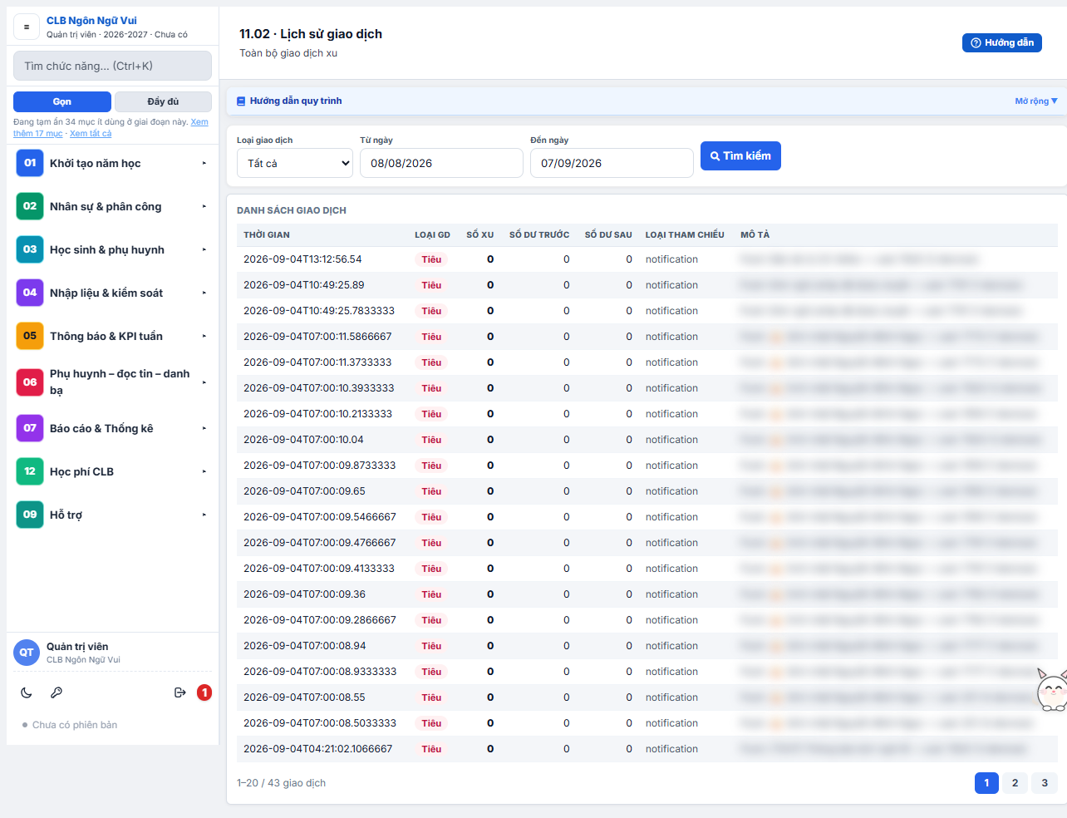Click the Tìm kiếm search button
Viewport: 1067px width, 818px height.
click(x=740, y=156)
